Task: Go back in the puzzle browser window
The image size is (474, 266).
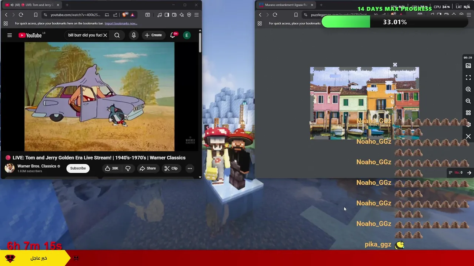Action: [x=260, y=15]
